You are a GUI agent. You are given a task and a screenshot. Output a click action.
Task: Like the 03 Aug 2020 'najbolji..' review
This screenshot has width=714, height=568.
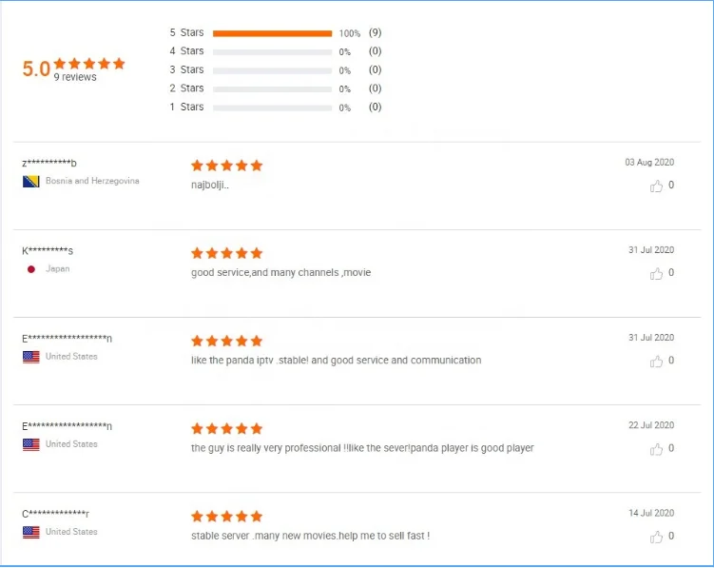(656, 186)
